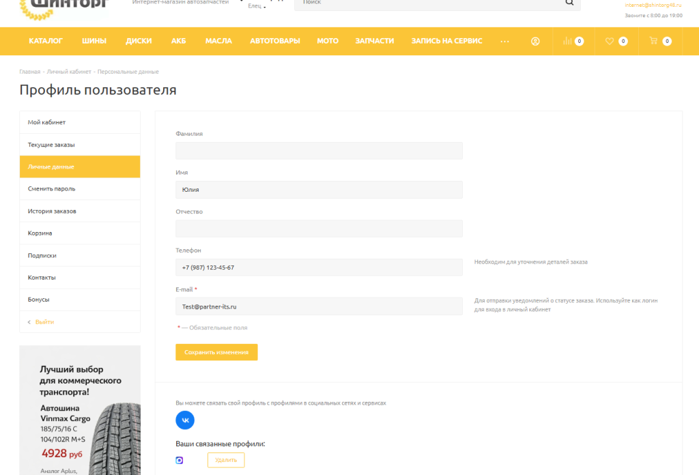Viewport: 699px width, 475px height.
Task: Link profile with the VK icon
Action: 185,420
